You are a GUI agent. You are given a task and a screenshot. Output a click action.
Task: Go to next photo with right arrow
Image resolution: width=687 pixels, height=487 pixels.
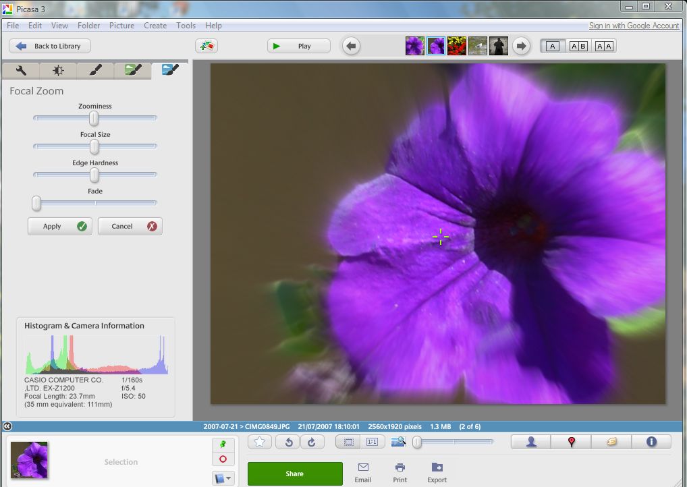(x=521, y=46)
